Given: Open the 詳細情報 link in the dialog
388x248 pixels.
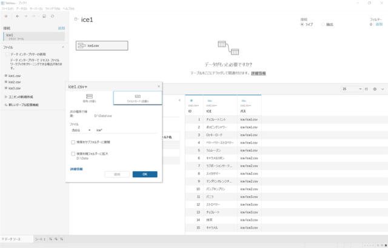Looking at the screenshot, I should (x=76, y=169).
